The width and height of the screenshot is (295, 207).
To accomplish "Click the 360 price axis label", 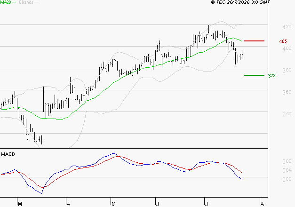I will point(287,92).
